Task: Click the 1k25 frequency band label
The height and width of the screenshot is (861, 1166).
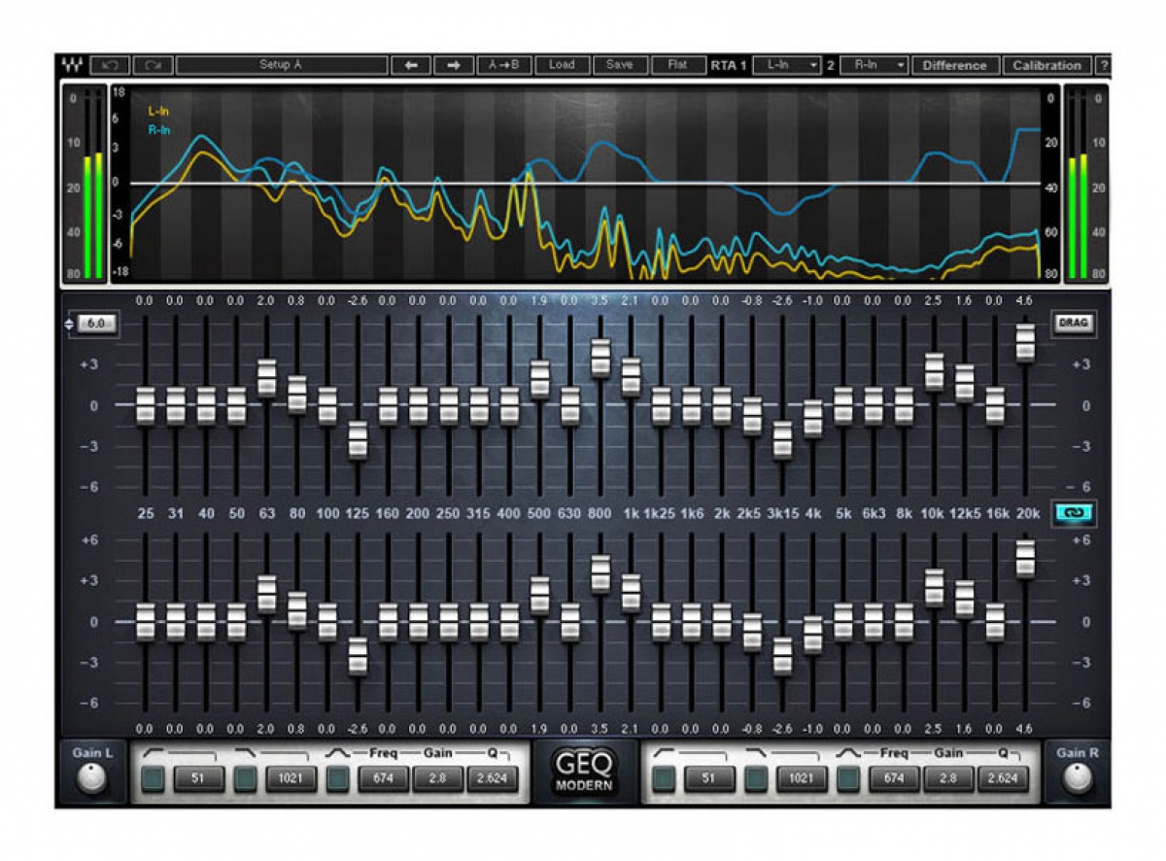Action: pos(660,512)
